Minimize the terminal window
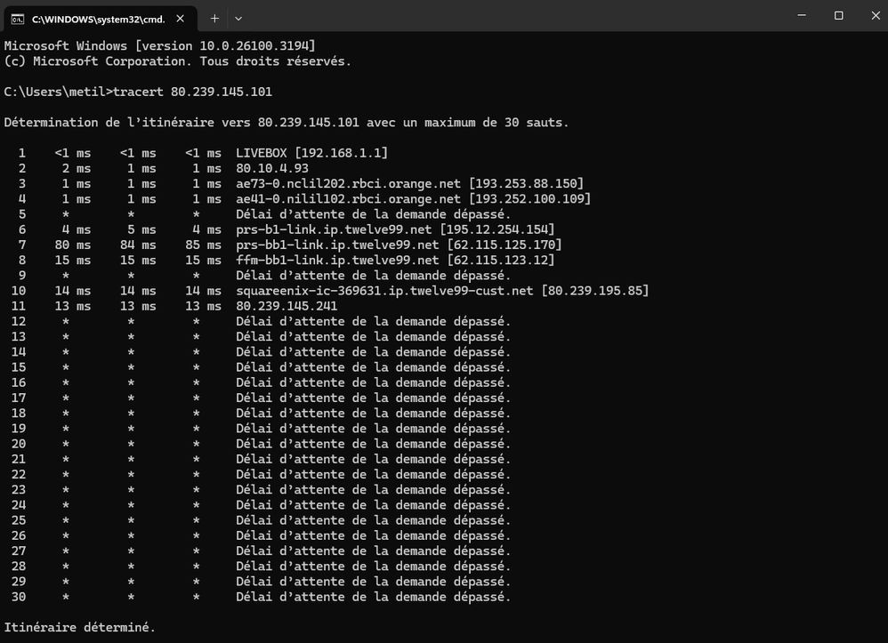 800,15
